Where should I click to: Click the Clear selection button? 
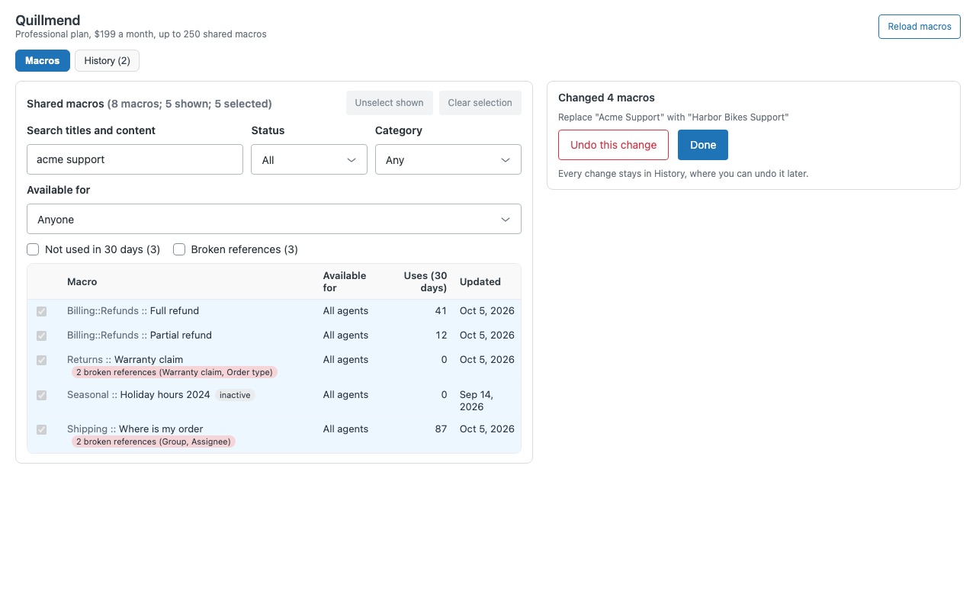pyautogui.click(x=480, y=103)
